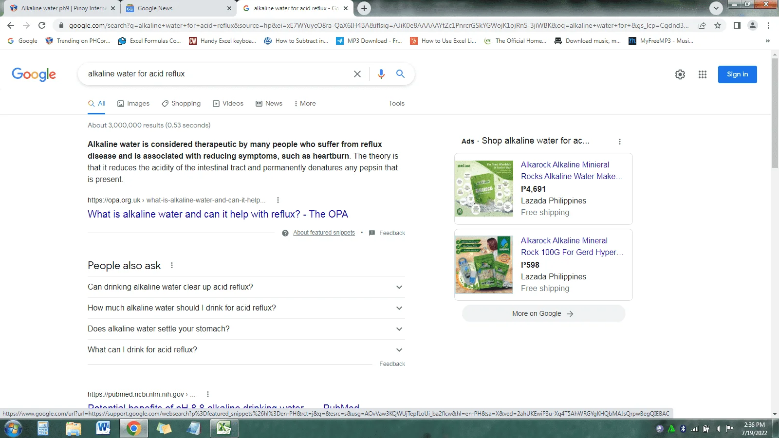Click the volume speaker tray icon
The height and width of the screenshot is (438, 779).
click(x=718, y=429)
